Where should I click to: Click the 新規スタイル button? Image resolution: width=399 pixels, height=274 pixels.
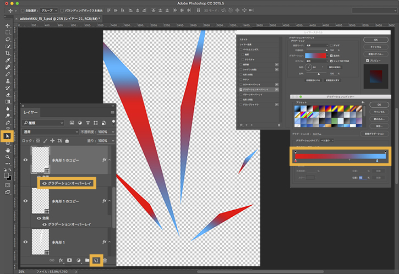[x=376, y=54]
